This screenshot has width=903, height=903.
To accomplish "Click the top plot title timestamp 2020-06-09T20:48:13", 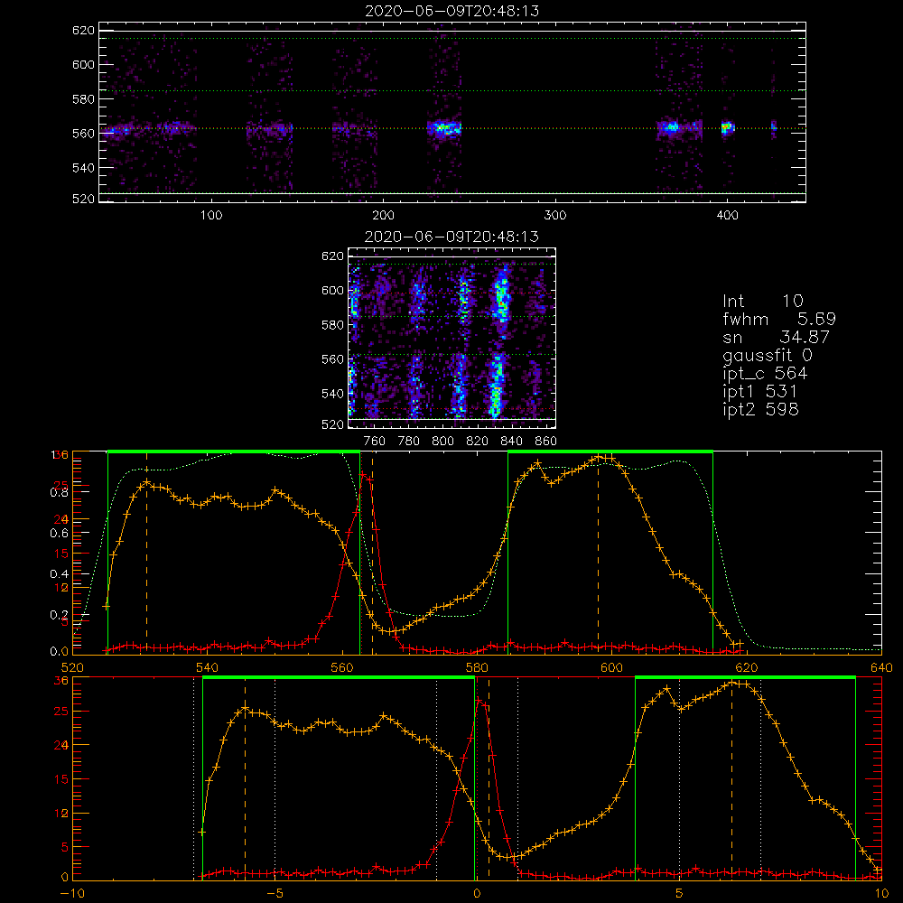I will pos(452,11).
